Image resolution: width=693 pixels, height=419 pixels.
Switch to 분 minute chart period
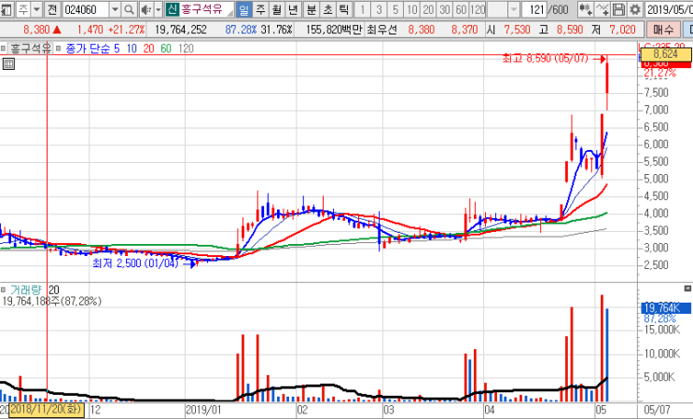tap(312, 8)
